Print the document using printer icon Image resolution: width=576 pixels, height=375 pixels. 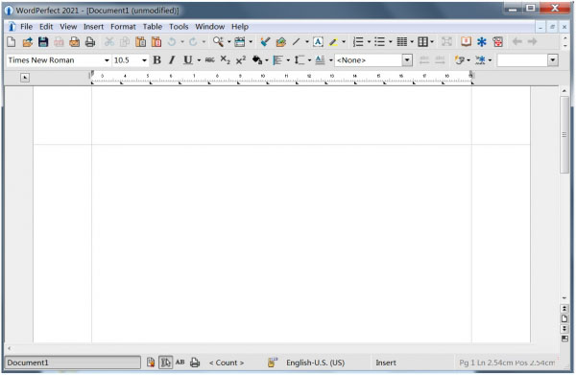(90, 42)
